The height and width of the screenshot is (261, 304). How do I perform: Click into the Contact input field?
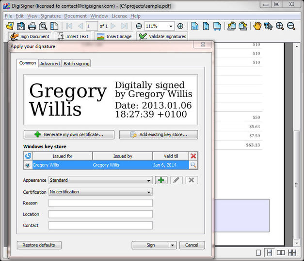point(100,225)
